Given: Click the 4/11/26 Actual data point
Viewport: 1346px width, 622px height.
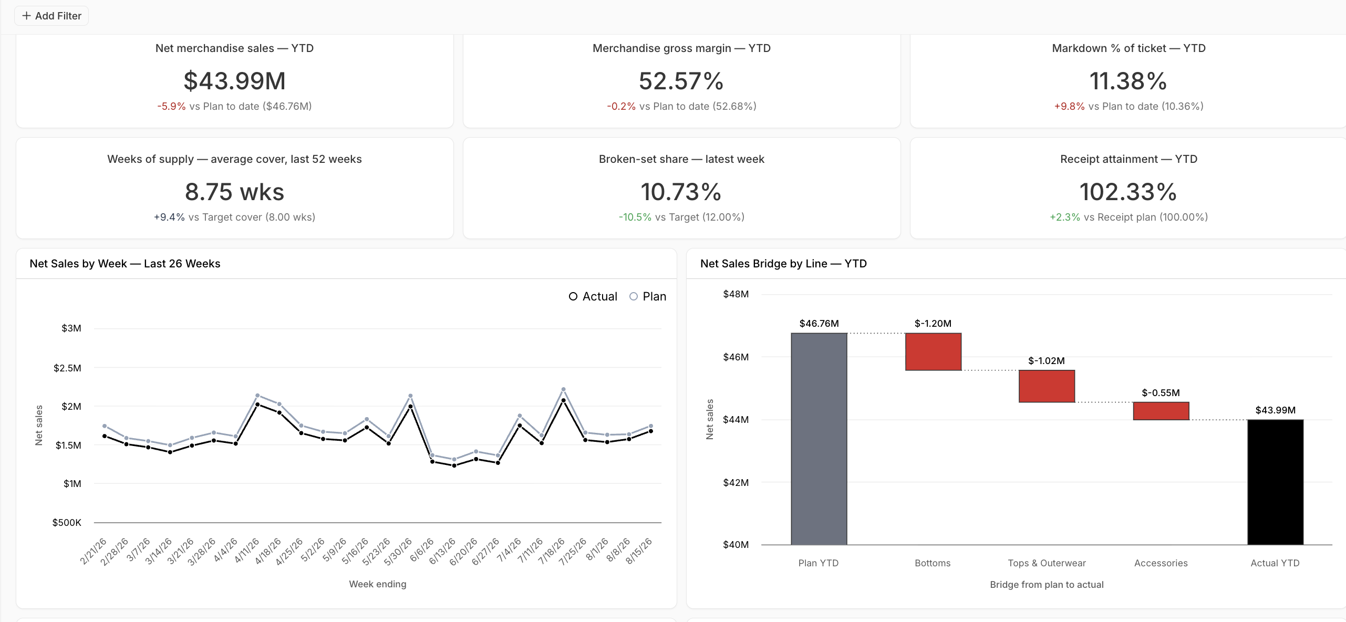Looking at the screenshot, I should coord(257,405).
